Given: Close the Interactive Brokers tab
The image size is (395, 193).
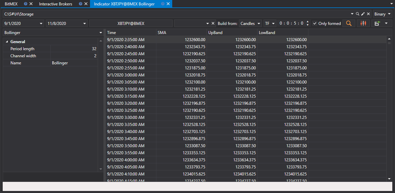Looking at the screenshot, I should pyautogui.click(x=86, y=4).
